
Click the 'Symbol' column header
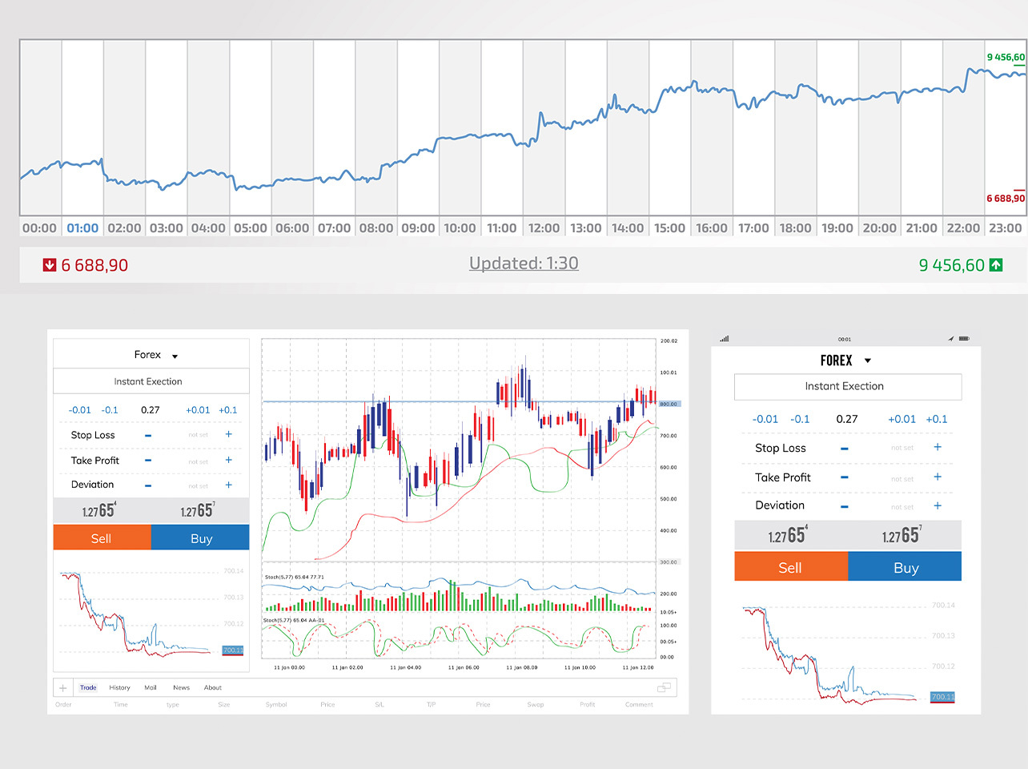point(276,705)
